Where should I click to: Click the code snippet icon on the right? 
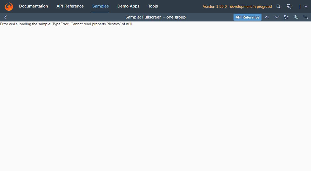(x=305, y=17)
